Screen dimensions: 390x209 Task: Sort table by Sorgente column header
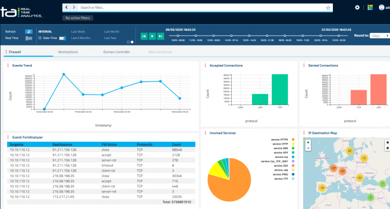16,145
